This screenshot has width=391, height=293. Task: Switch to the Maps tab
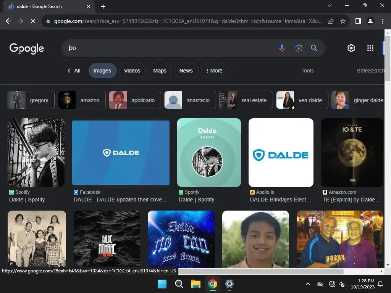click(160, 71)
